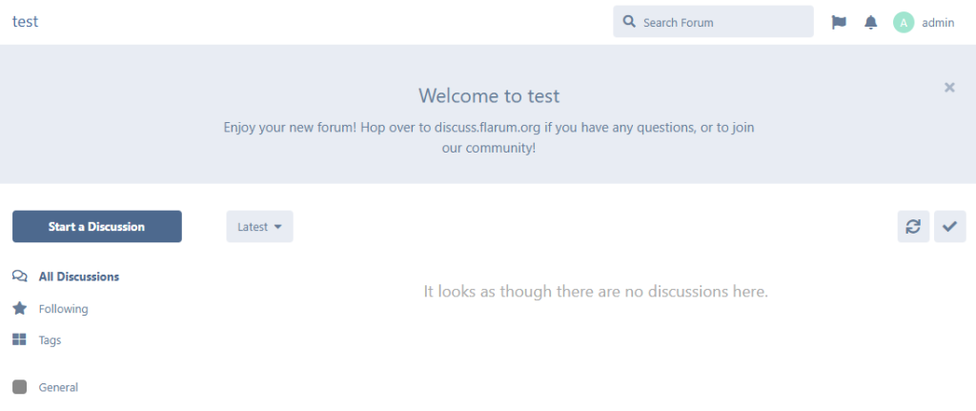Open the General tag label
The width and height of the screenshot is (976, 411).
tap(58, 387)
